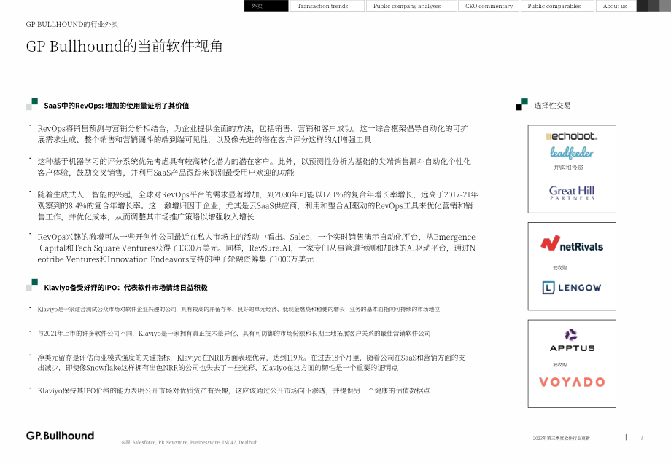
Task: Click the bullet starting Klaviyo保持其IPO价格的能力
Action: point(233,390)
